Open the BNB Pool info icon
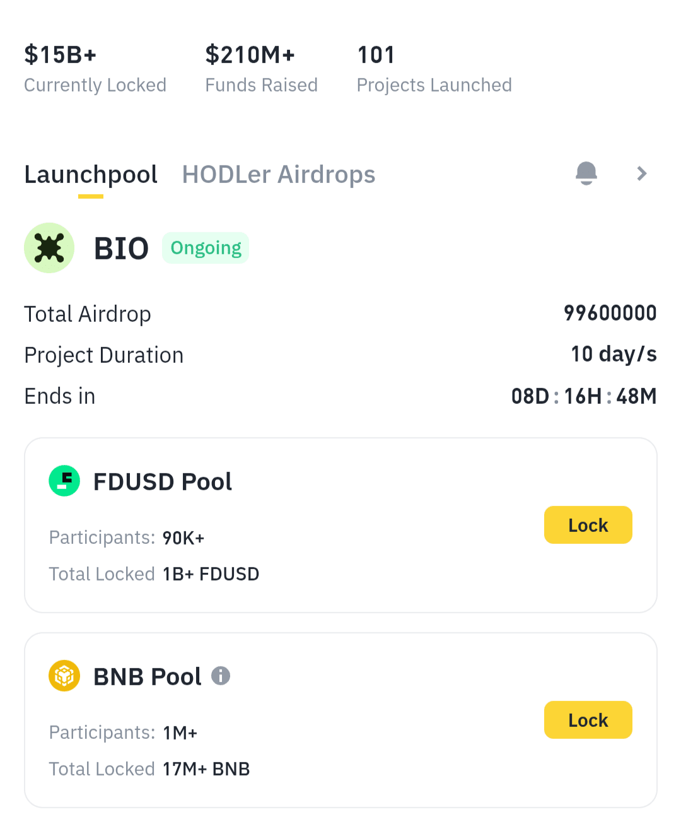Viewport: 681px width, 831px height. [x=221, y=676]
